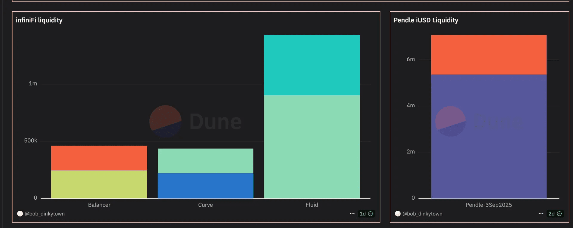
Task: Open the infiniFi liquidity chart title
Action: 39,20
